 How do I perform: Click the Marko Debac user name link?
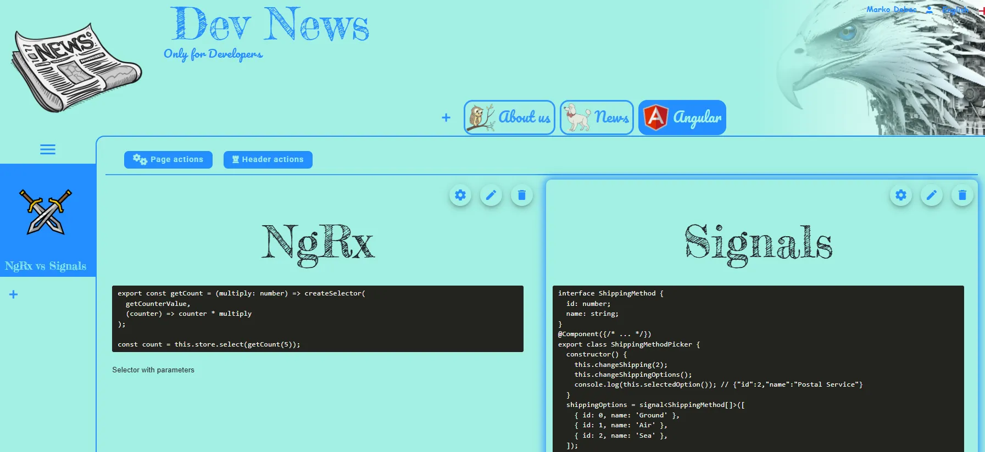point(891,10)
